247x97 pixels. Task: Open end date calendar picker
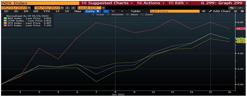coord(62,8)
